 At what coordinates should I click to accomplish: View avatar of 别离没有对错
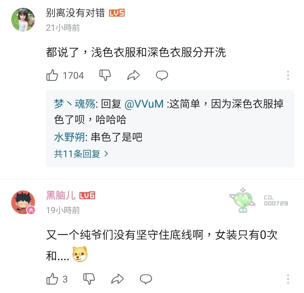23,20
